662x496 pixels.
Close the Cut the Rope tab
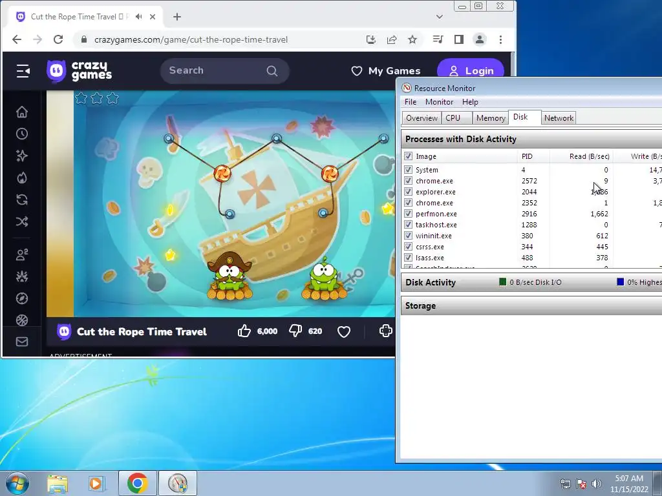pyautogui.click(x=153, y=17)
